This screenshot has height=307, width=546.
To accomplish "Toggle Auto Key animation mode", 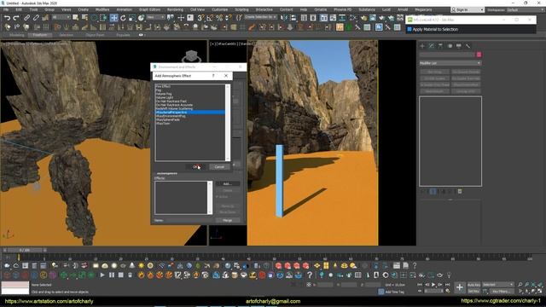I will (x=473, y=285).
